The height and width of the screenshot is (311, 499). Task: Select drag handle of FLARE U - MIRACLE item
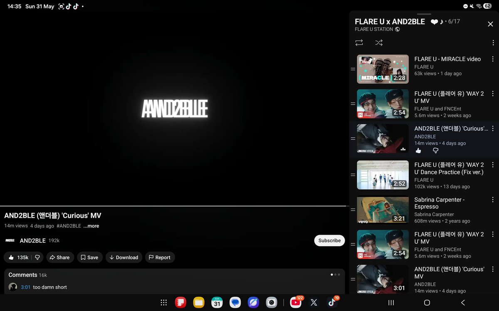pos(353,69)
